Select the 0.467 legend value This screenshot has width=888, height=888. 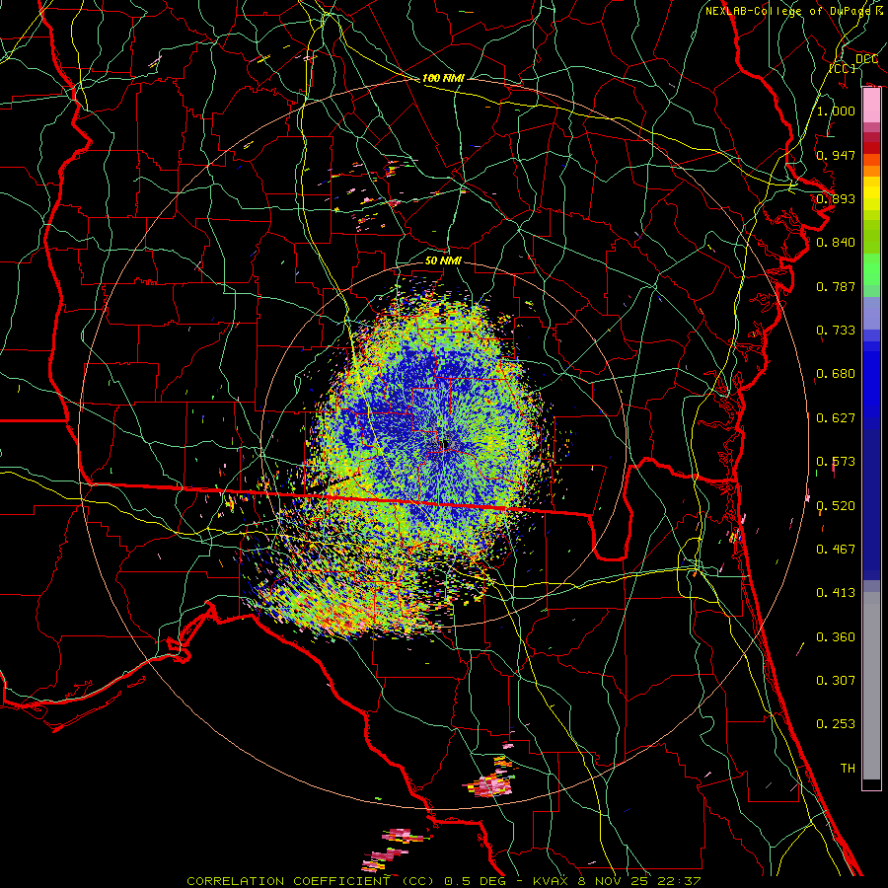click(x=836, y=550)
